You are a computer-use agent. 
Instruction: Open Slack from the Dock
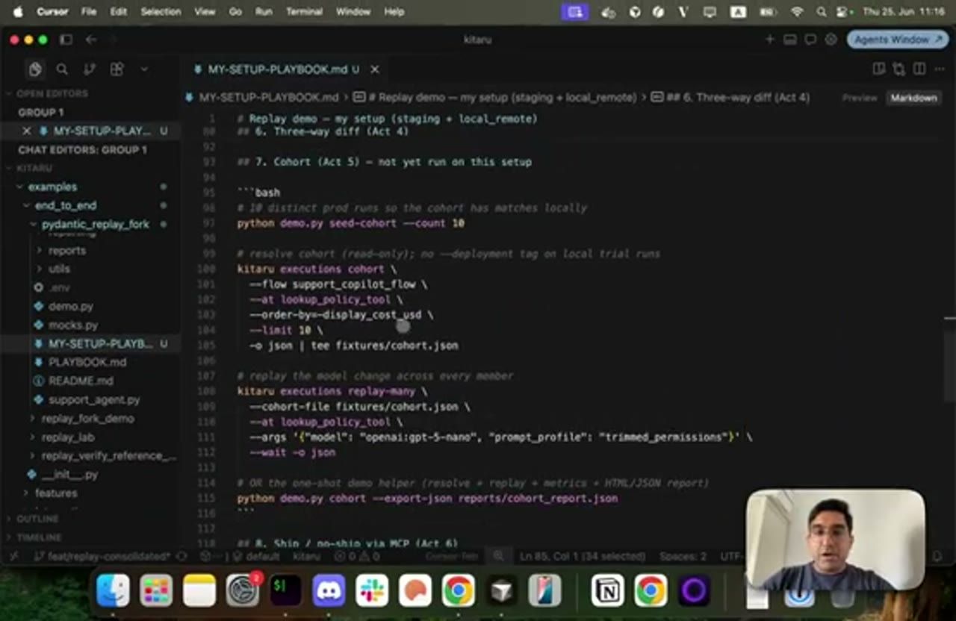(372, 591)
